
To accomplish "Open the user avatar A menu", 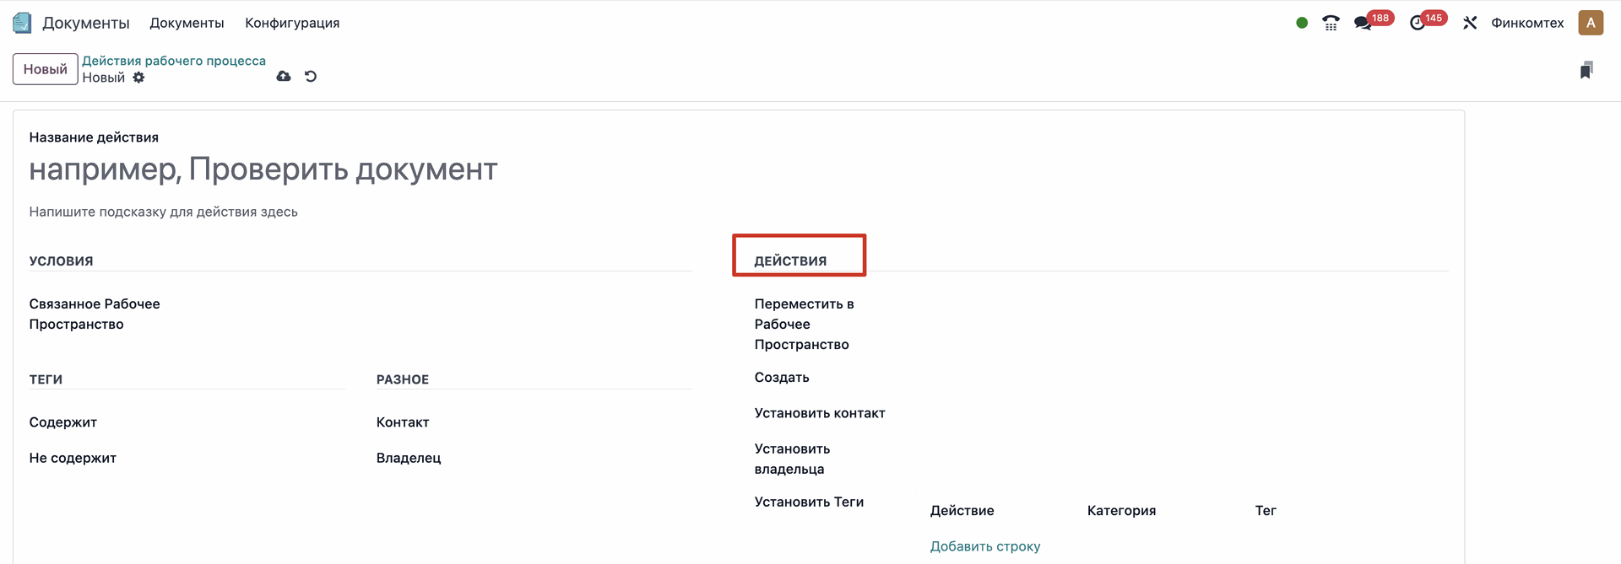I will pos(1591,23).
